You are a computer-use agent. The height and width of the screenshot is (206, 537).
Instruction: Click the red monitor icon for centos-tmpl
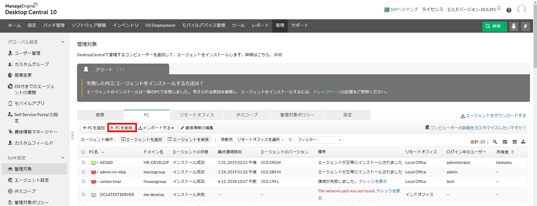tap(93, 182)
